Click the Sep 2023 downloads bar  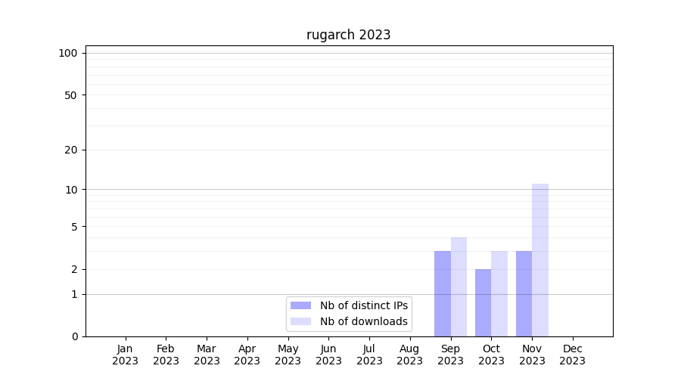tap(459, 287)
